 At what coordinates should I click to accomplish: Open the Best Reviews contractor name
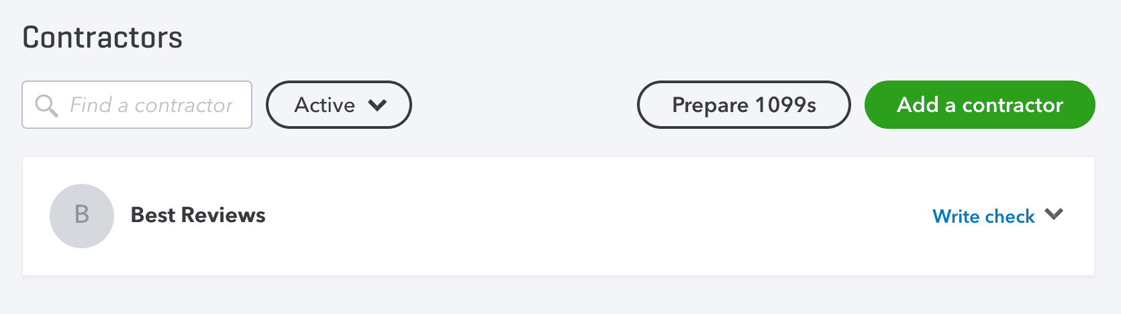pos(198,215)
